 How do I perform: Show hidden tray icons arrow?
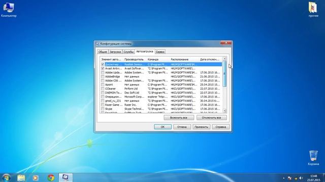click(x=283, y=178)
